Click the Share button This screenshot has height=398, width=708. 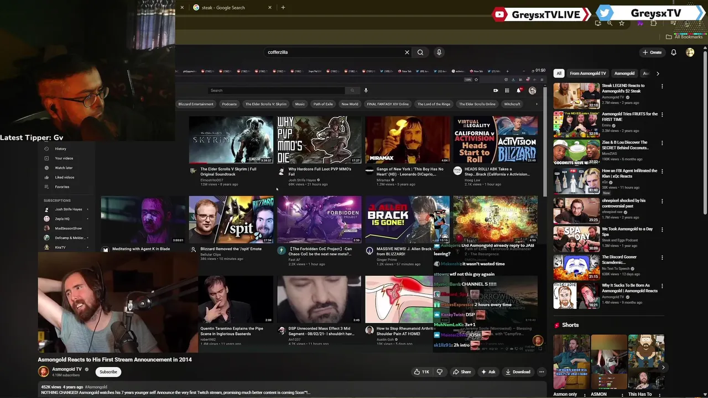(462, 372)
